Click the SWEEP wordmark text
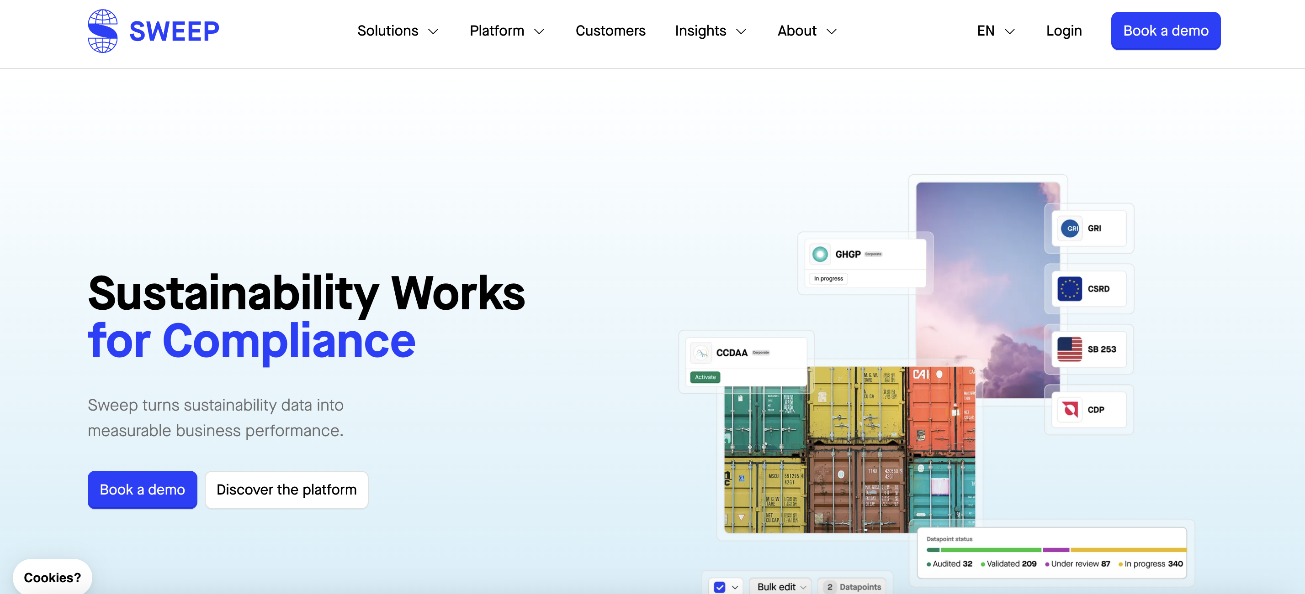 pos(174,31)
